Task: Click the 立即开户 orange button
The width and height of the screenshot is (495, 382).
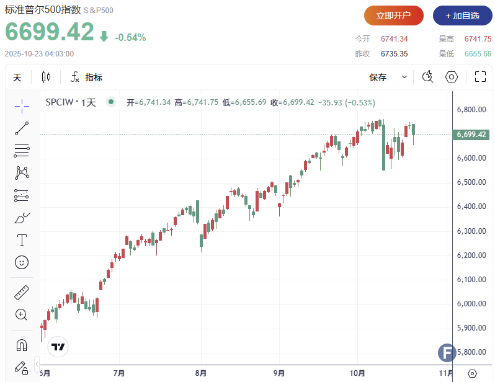Action: (393, 15)
